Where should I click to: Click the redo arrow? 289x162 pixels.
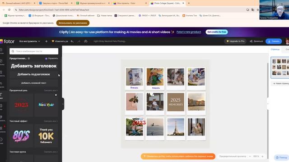point(79,41)
